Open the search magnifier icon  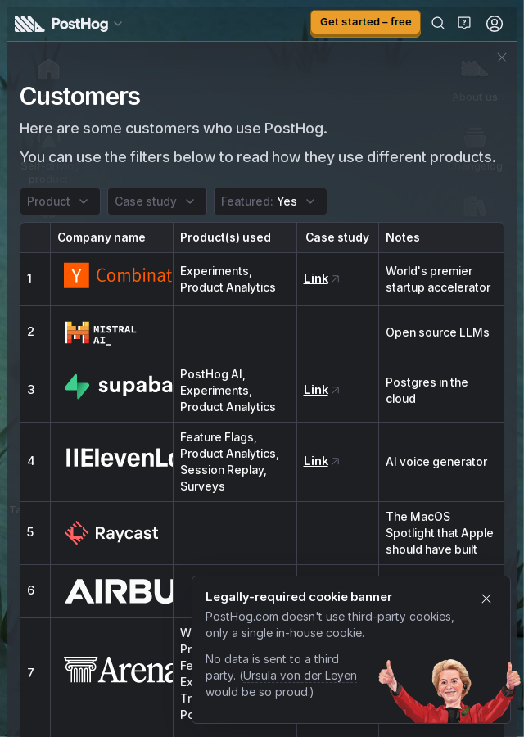(x=438, y=23)
